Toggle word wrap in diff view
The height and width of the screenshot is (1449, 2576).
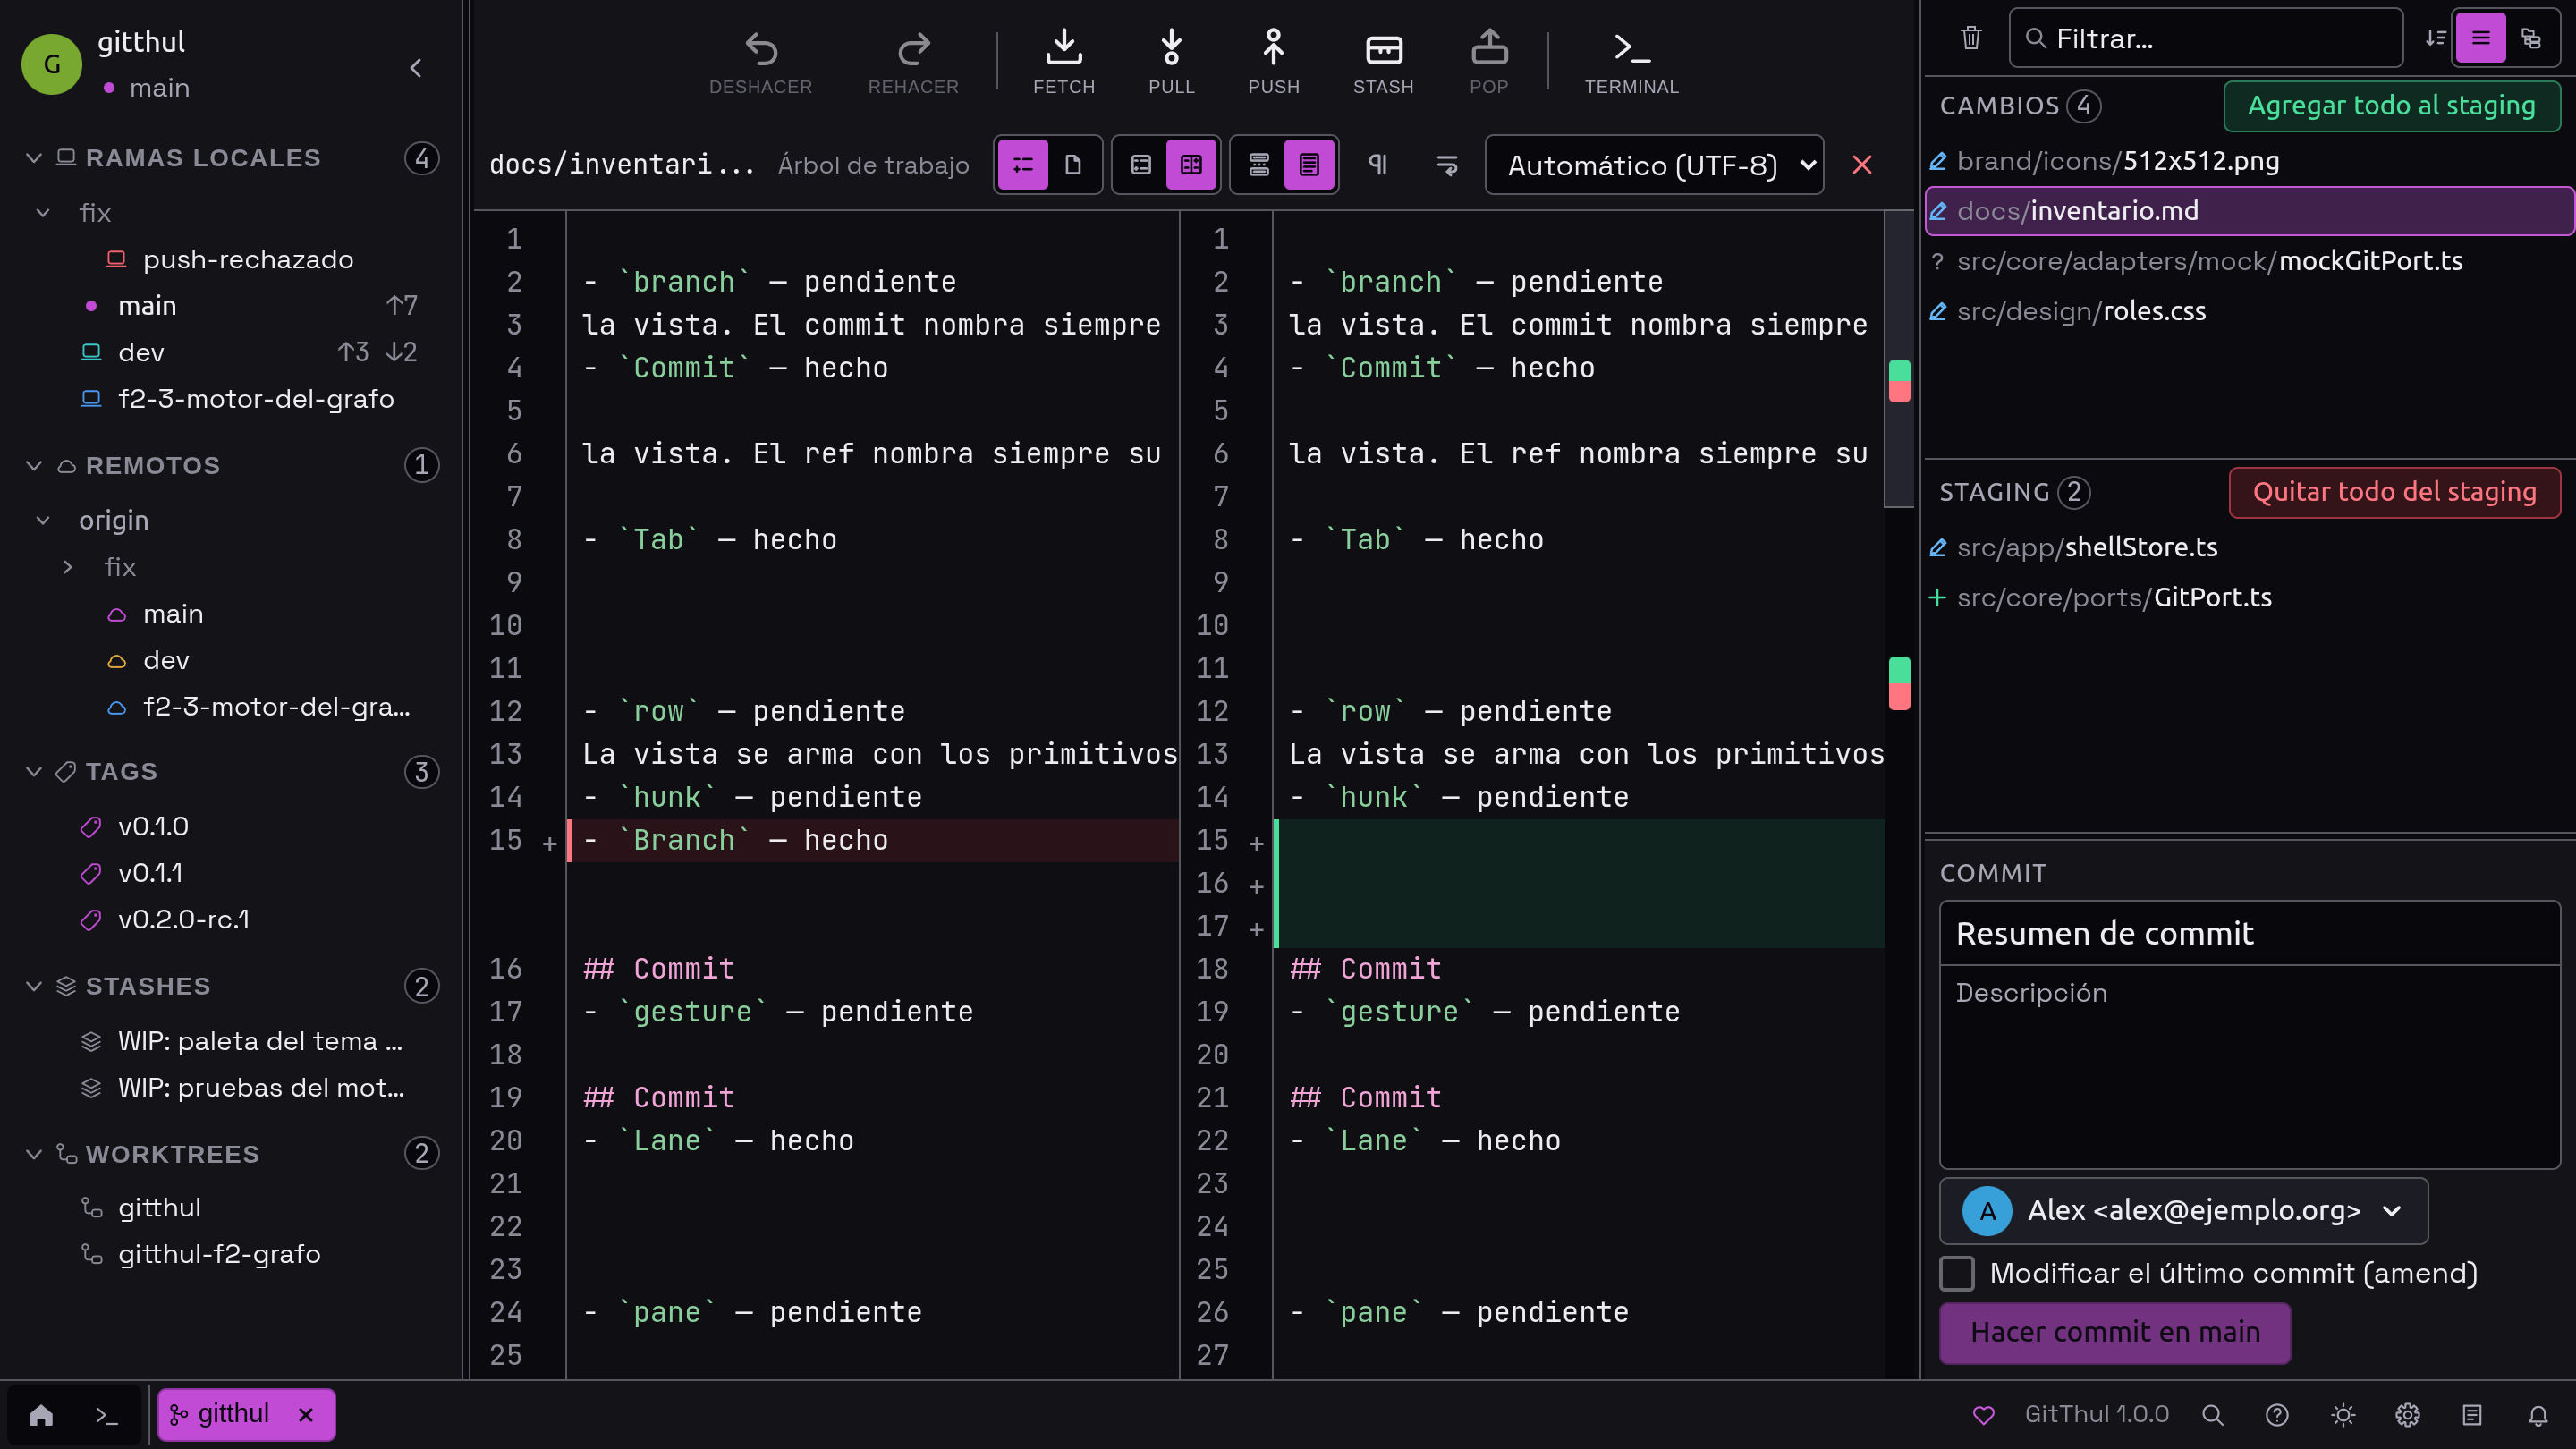click(x=1447, y=165)
